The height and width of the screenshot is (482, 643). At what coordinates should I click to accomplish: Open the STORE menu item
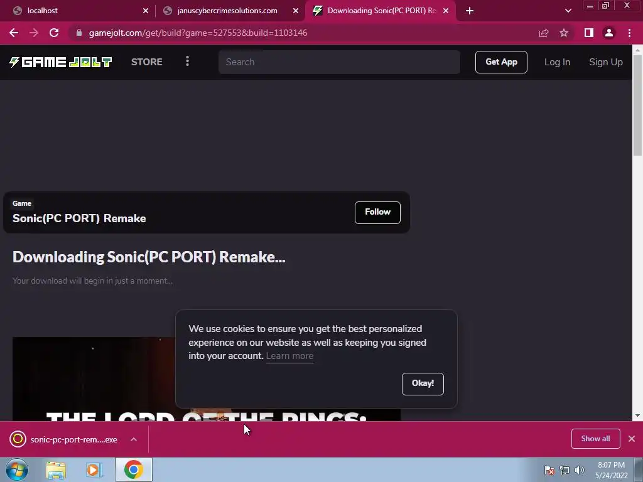pyautogui.click(x=147, y=62)
